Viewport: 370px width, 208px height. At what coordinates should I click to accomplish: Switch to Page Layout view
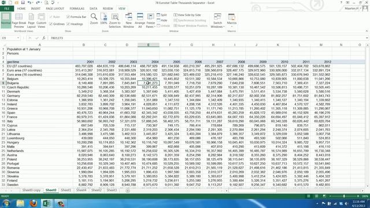pyautogui.click(x=31, y=21)
